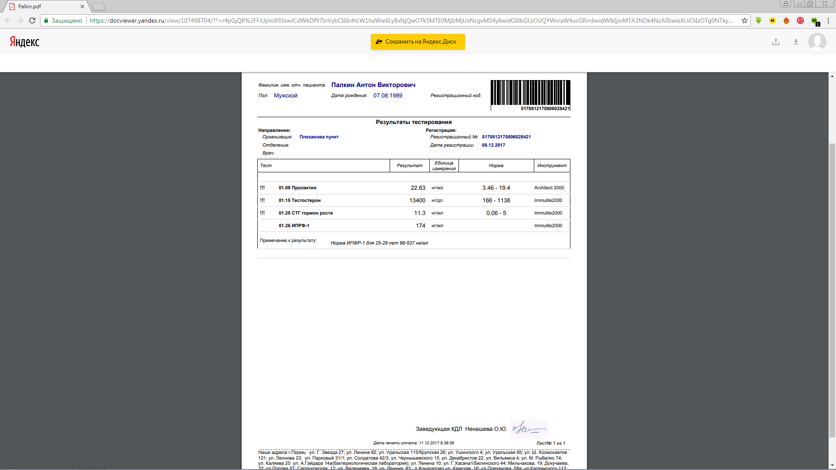Image resolution: width=836 pixels, height=470 pixels.
Task: Bookmark this page with the star
Action: click(745, 20)
